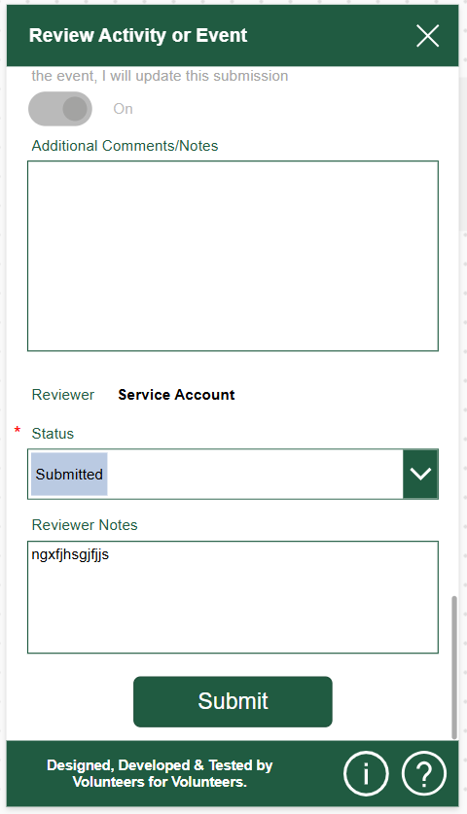Expand the Status dropdown chevron
This screenshot has width=467, height=814.
coord(420,474)
